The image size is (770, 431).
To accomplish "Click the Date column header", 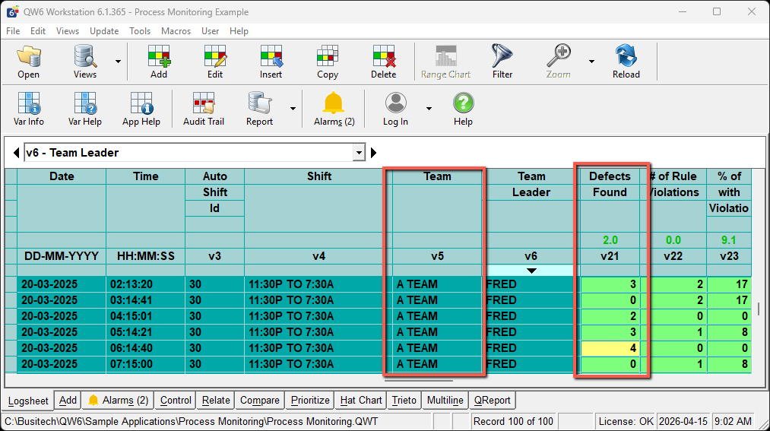I will [x=62, y=176].
